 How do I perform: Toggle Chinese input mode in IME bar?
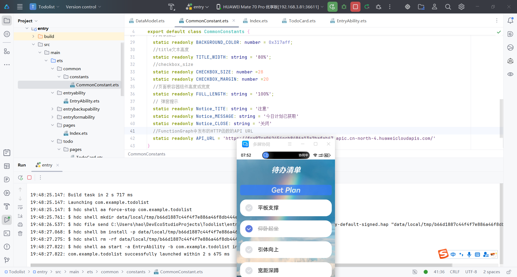453,254
